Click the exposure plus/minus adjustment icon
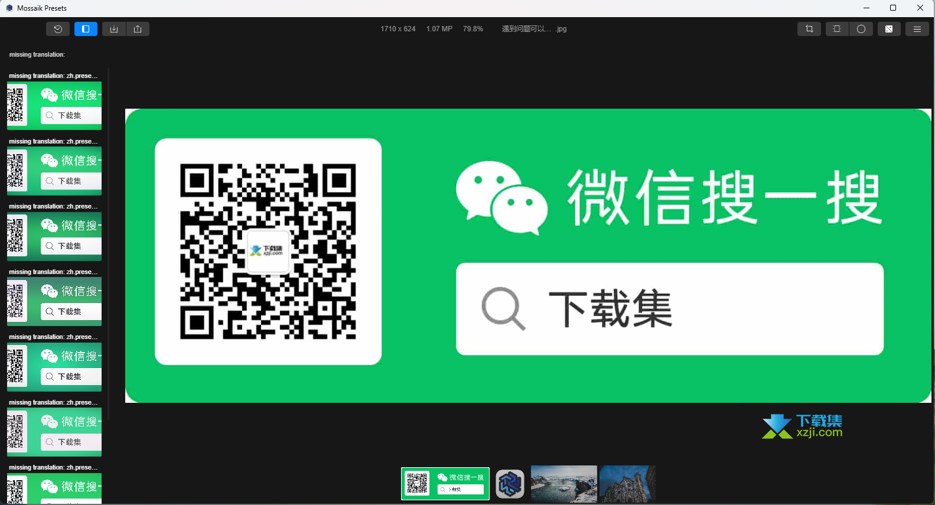 click(889, 29)
